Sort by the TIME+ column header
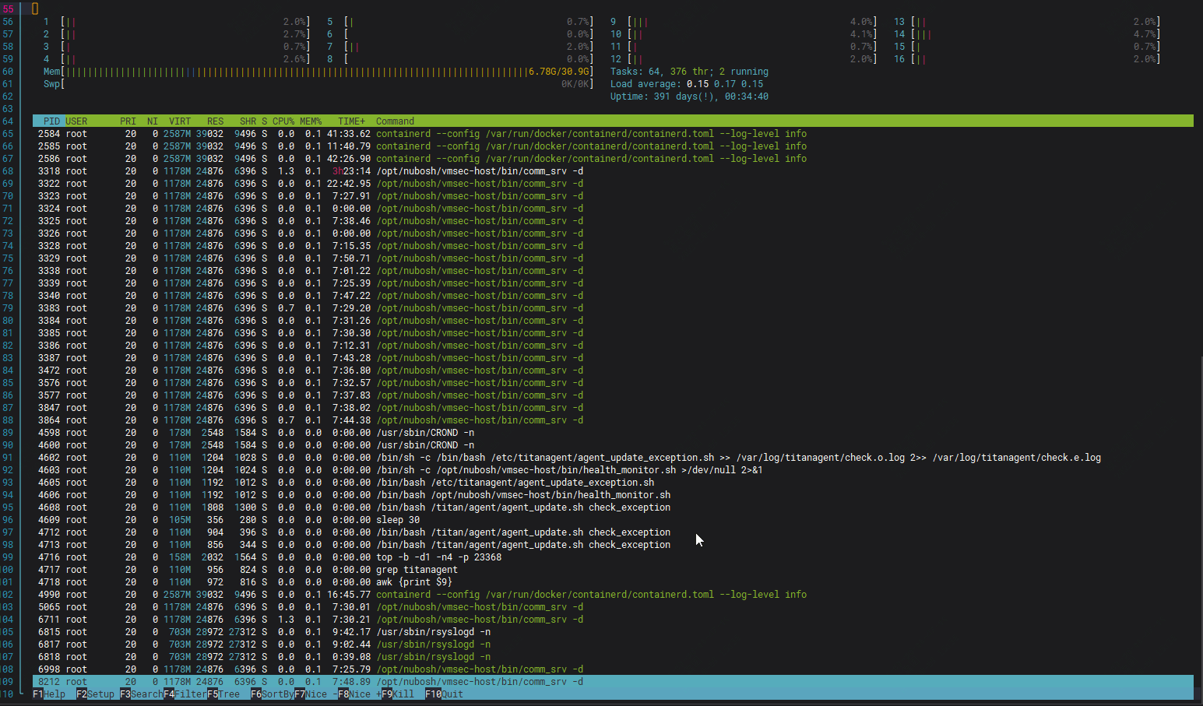This screenshot has height=706, width=1203. click(x=351, y=121)
